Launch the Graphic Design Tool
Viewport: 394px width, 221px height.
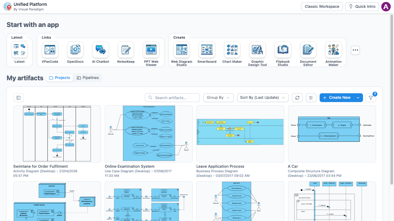(x=257, y=50)
